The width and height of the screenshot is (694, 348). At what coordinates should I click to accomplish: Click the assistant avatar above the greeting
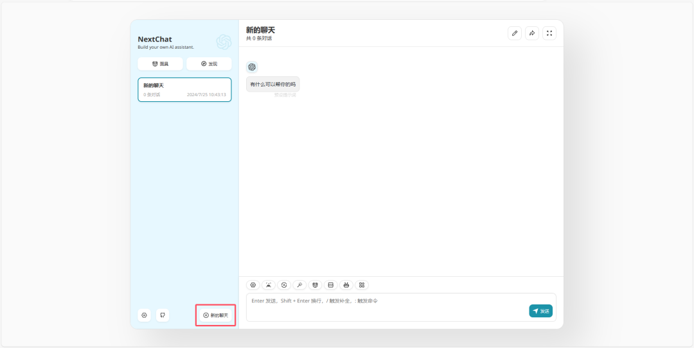[252, 67]
